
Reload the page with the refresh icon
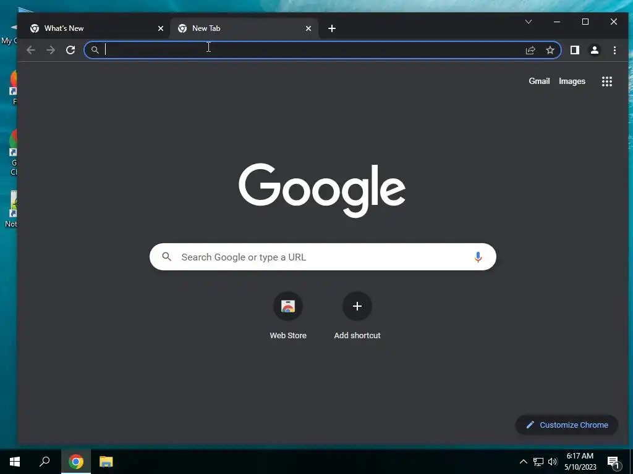[70, 50]
